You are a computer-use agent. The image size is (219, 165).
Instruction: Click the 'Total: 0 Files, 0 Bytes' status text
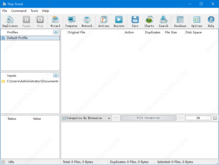click(78, 162)
